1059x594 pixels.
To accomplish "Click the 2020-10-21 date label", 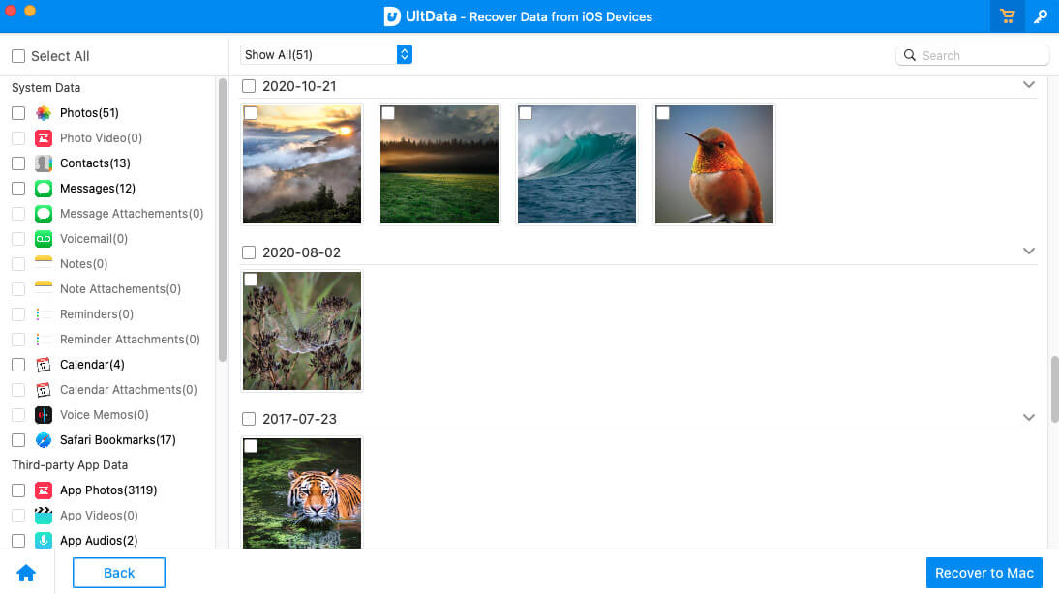I will (x=299, y=86).
